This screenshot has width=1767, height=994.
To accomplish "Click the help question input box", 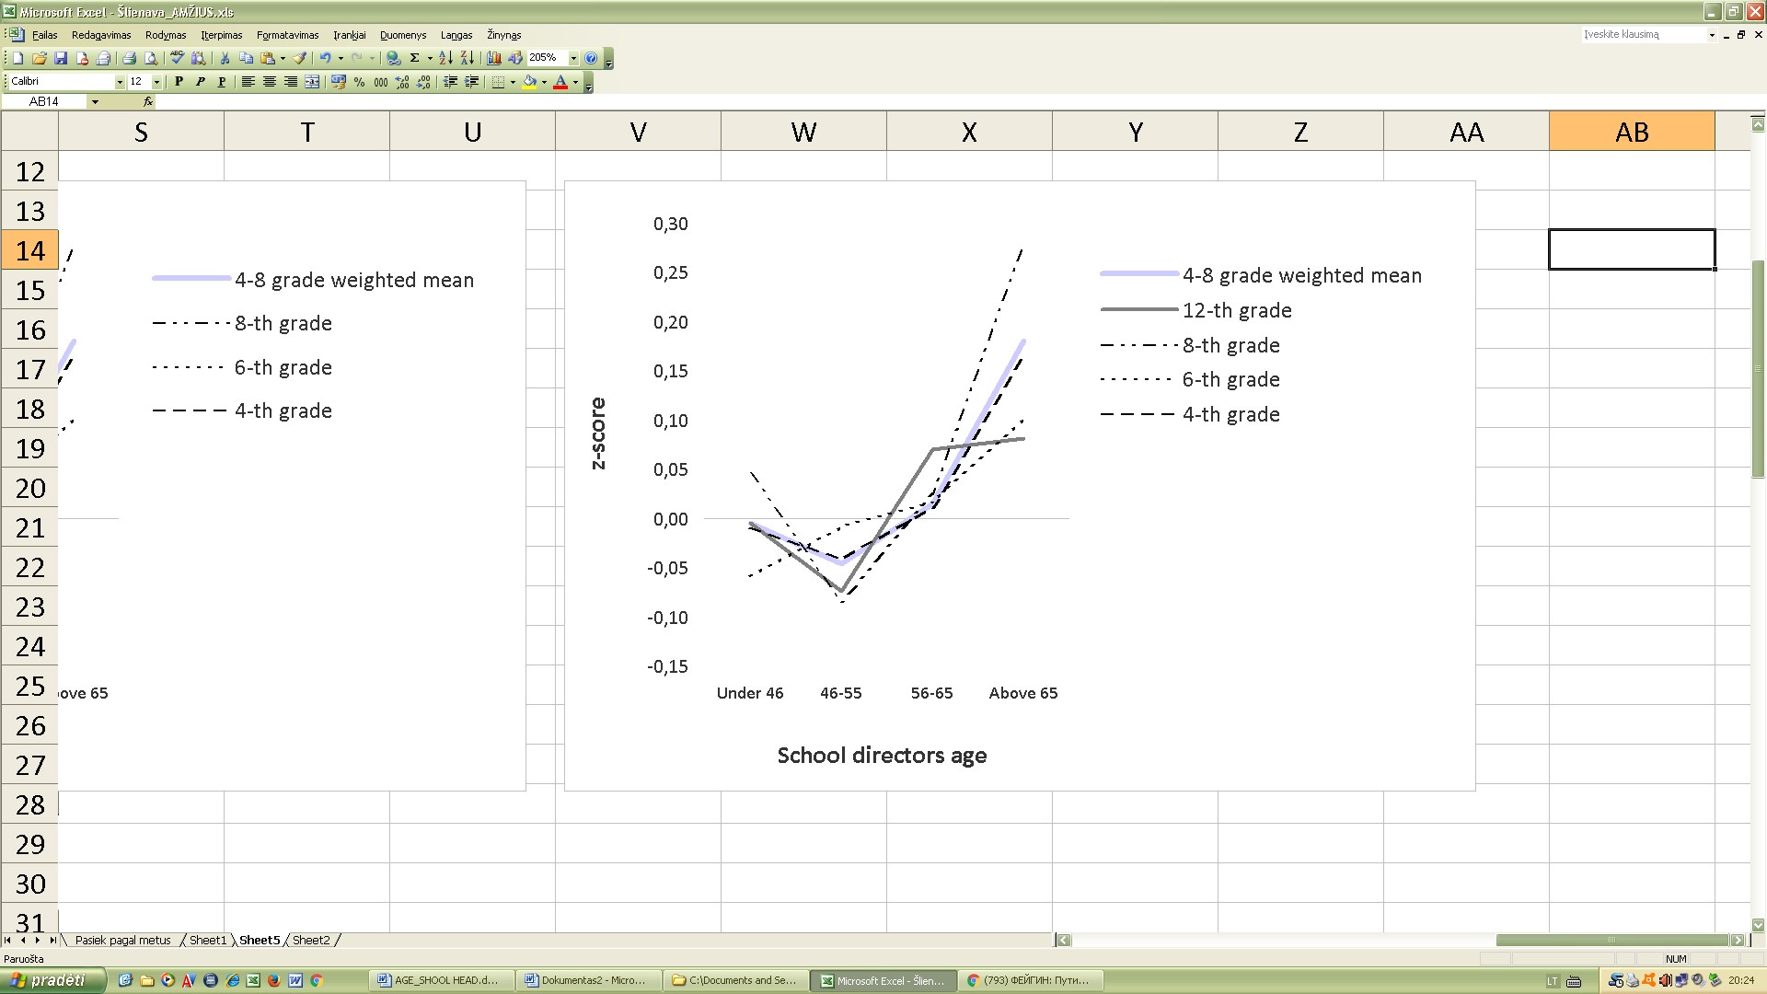I will pos(1644,35).
